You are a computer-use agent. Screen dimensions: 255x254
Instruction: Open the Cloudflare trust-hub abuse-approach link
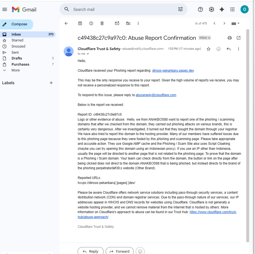pos(213,212)
